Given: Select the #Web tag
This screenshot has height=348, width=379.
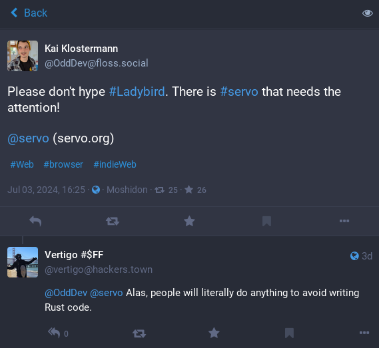Looking at the screenshot, I should click(22, 164).
